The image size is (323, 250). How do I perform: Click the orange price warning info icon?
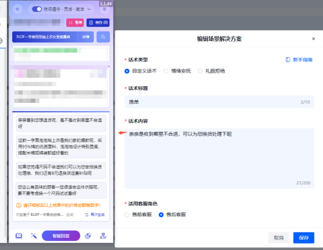coord(19,206)
